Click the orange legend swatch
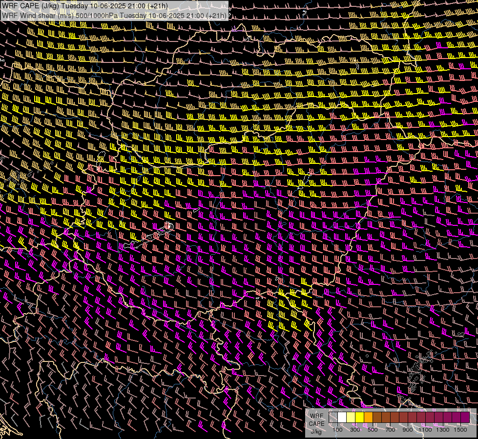The width and height of the screenshot is (478, 439). [368, 418]
